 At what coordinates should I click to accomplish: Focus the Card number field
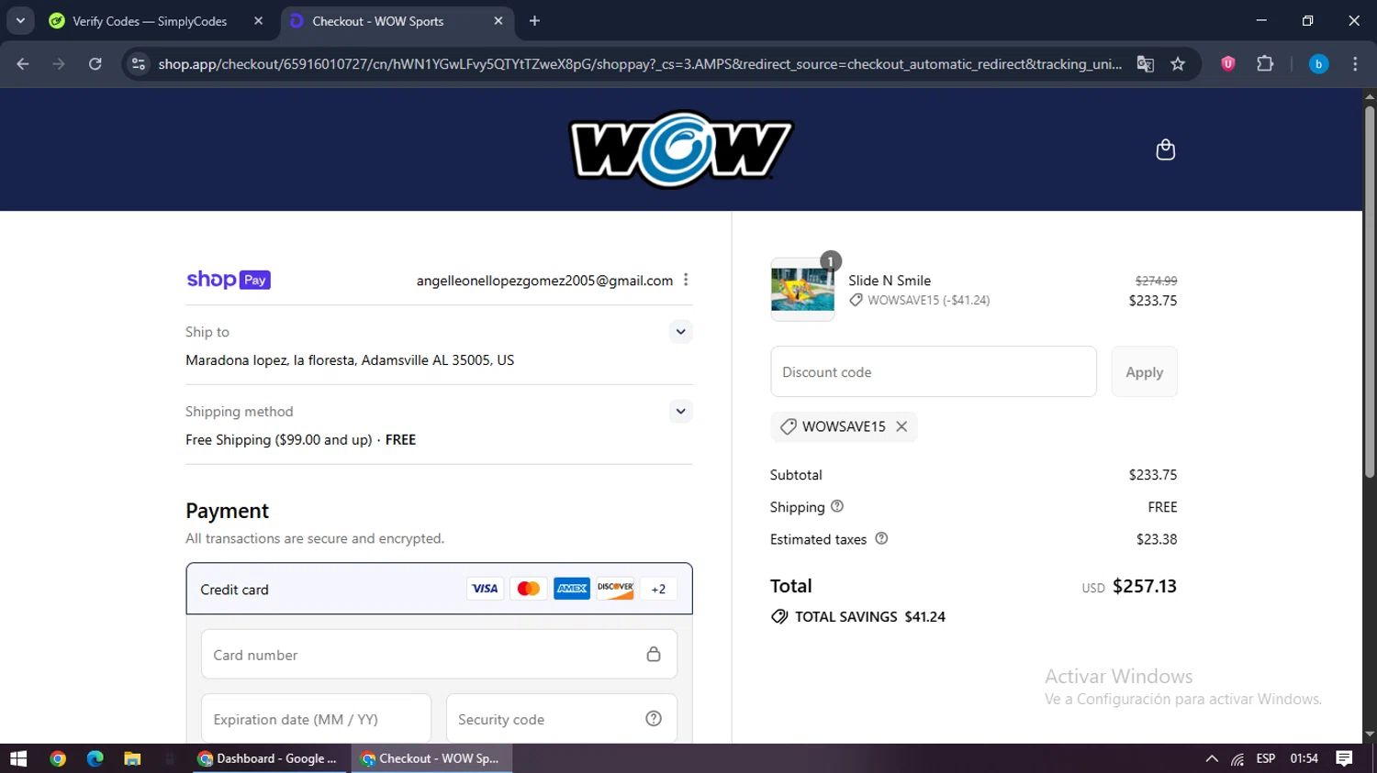(439, 655)
